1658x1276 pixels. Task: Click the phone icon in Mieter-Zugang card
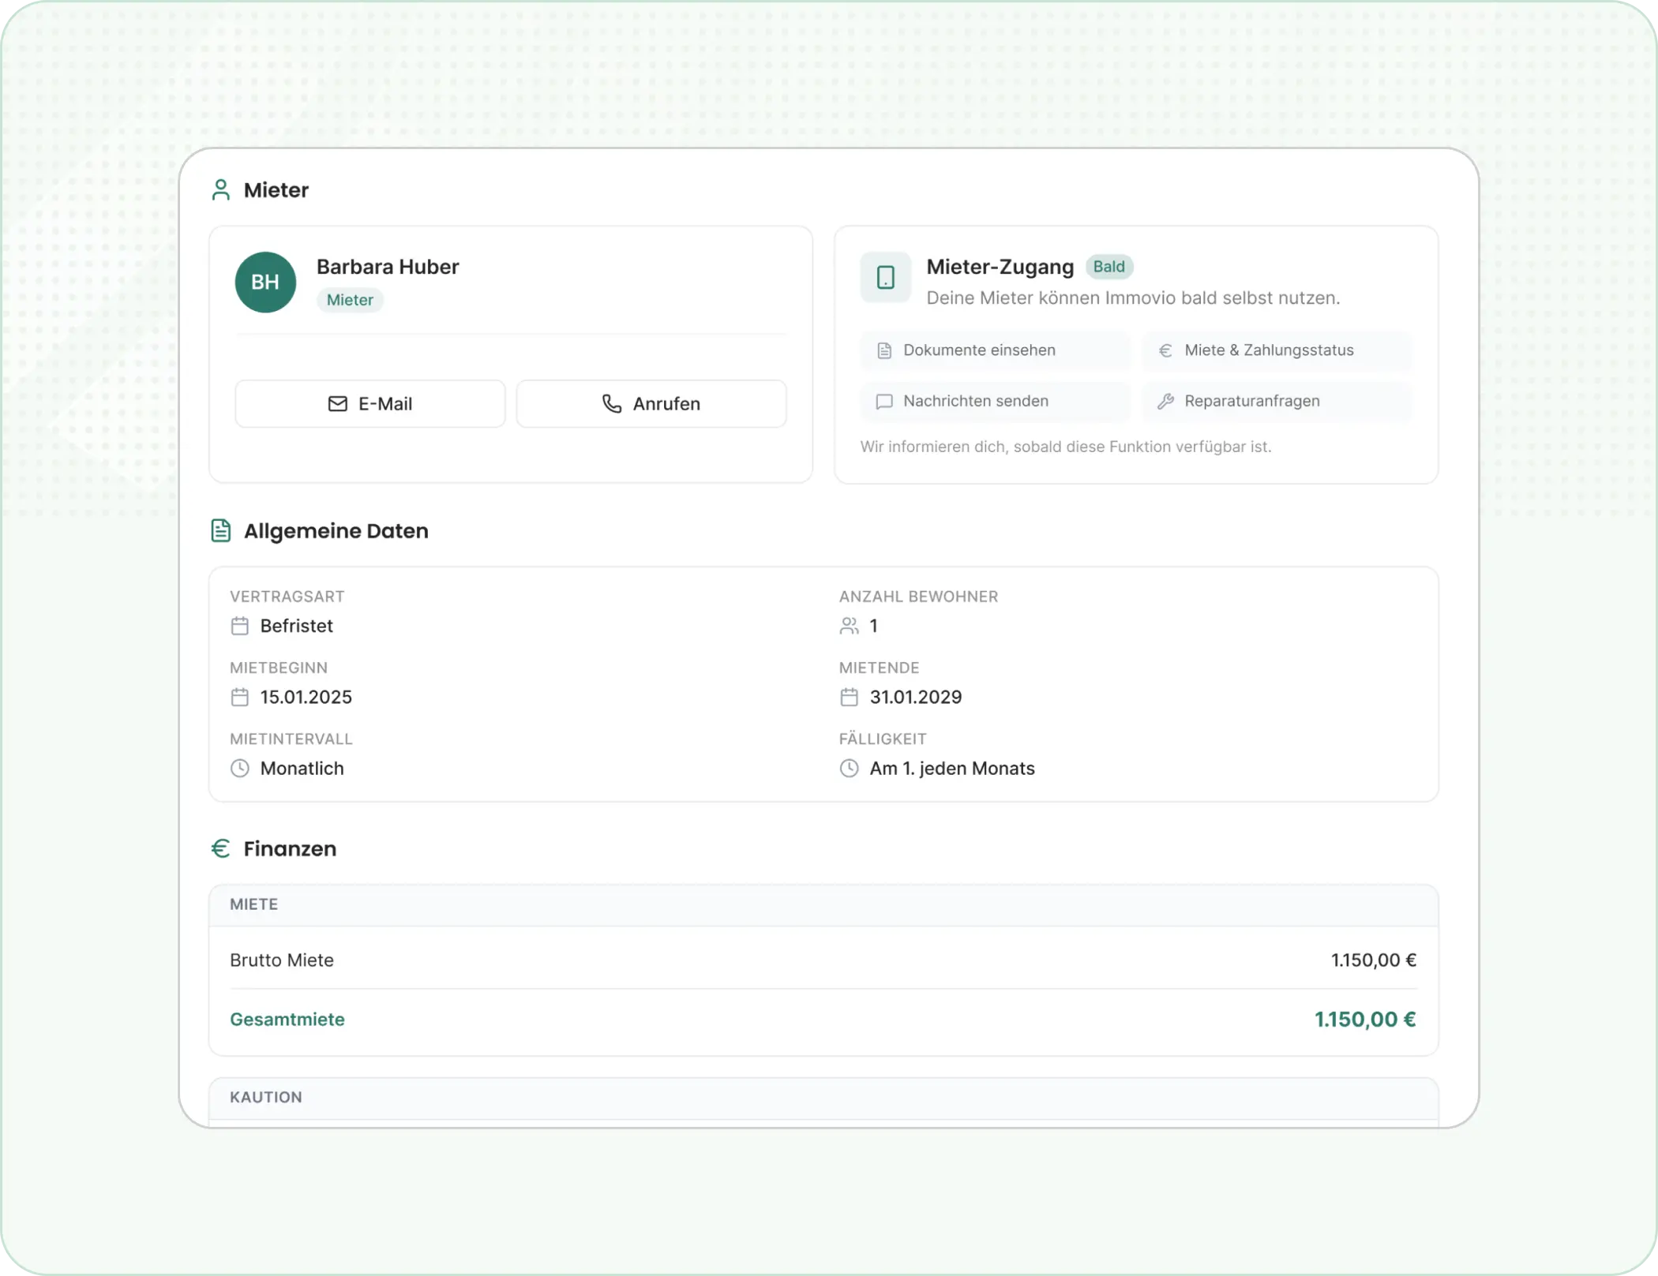(x=885, y=278)
